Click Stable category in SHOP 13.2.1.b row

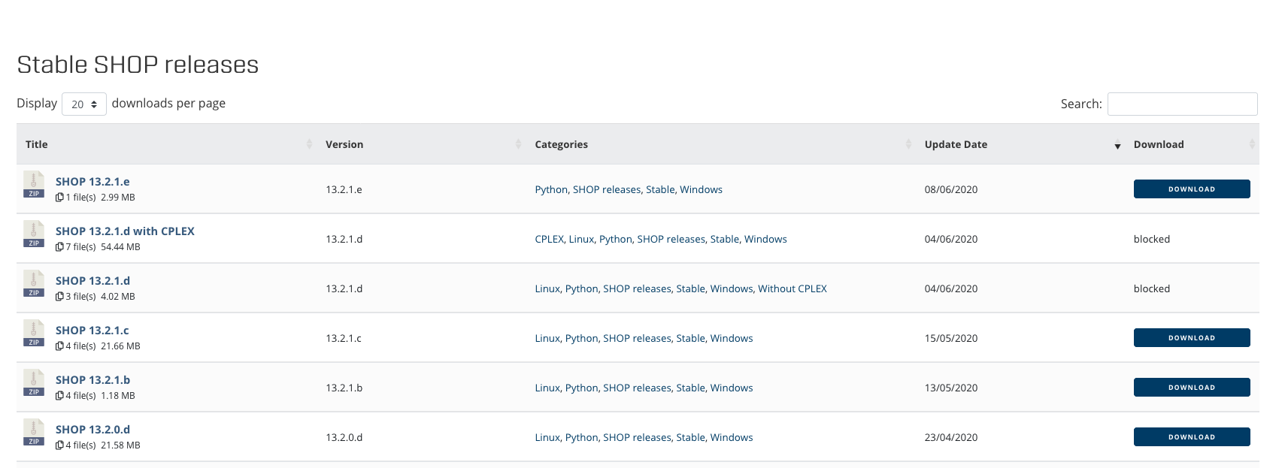click(x=690, y=388)
